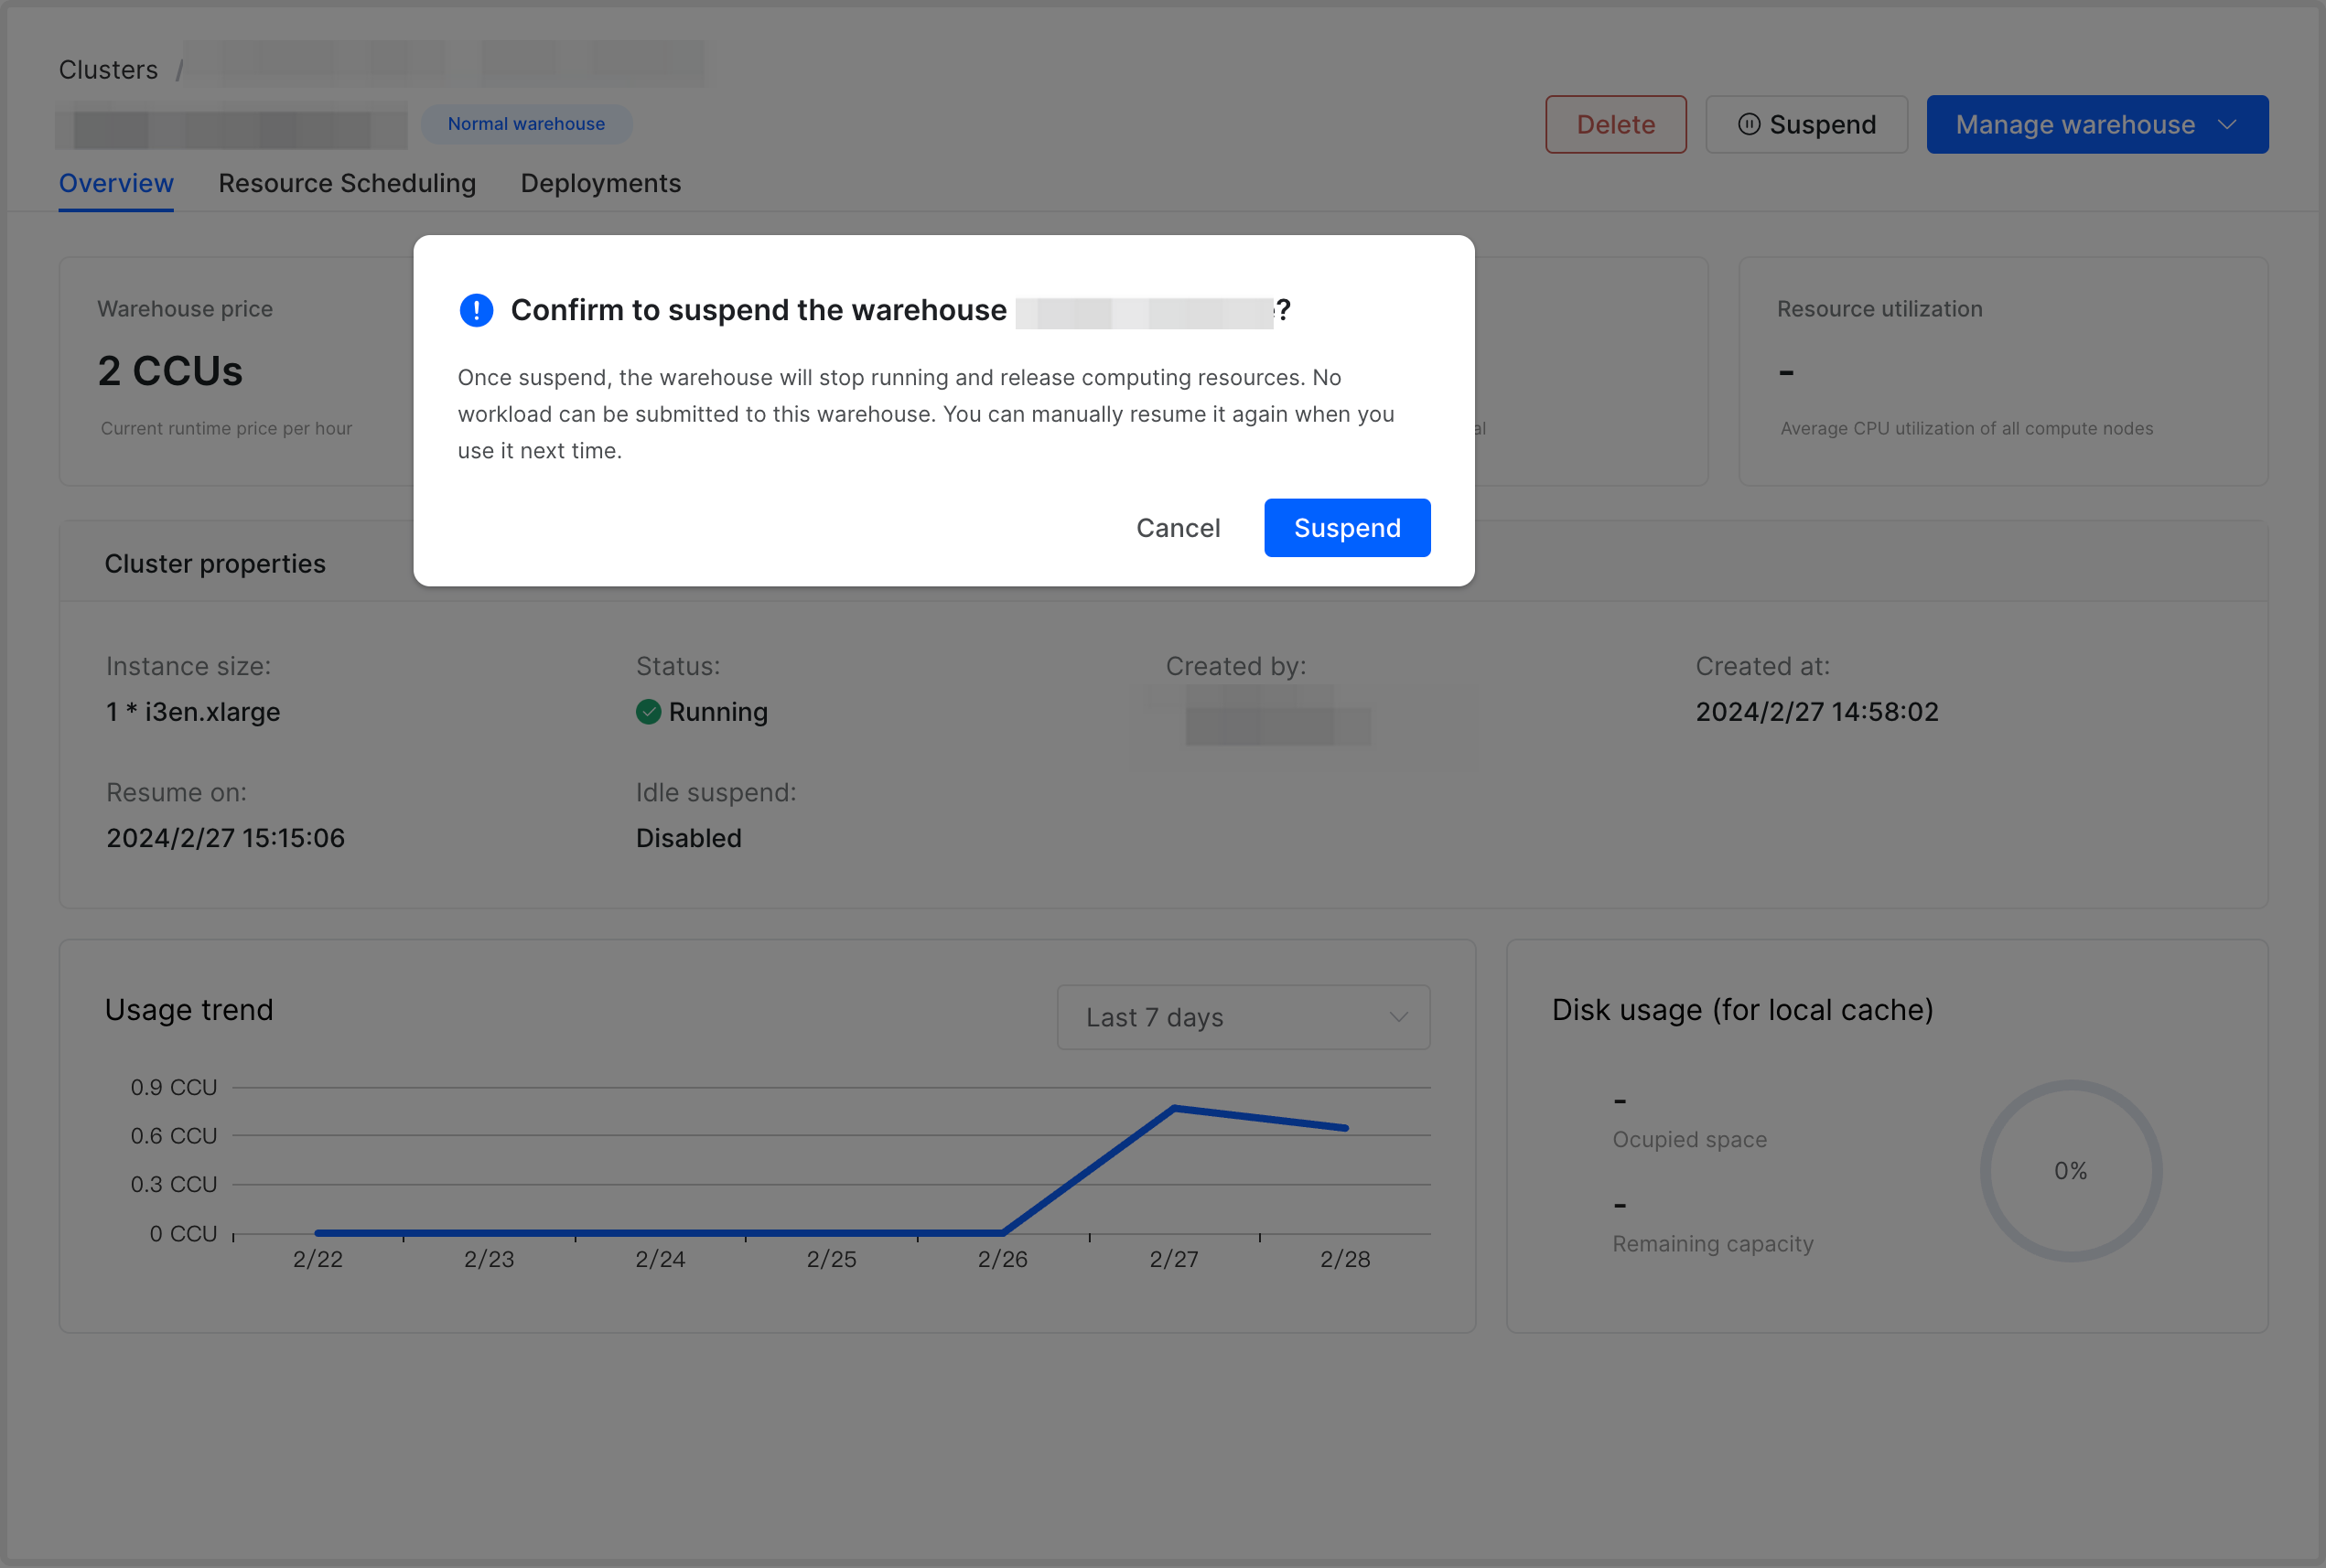Click the 0% disk usage ring

click(2070, 1170)
